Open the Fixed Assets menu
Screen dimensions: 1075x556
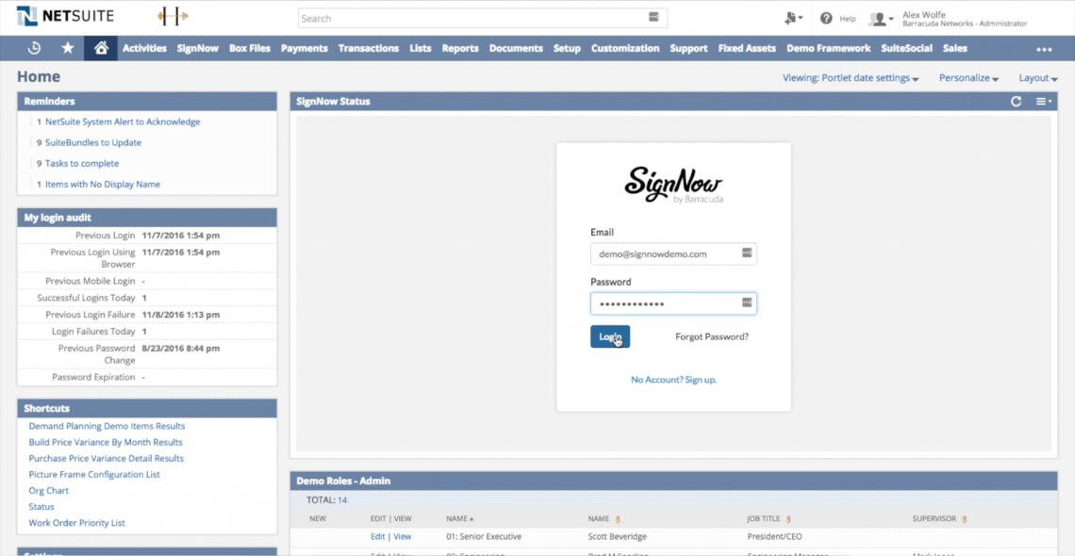[x=747, y=48]
